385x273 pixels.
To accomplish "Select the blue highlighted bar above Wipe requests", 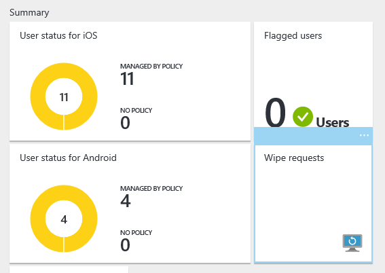I will click(313, 136).
